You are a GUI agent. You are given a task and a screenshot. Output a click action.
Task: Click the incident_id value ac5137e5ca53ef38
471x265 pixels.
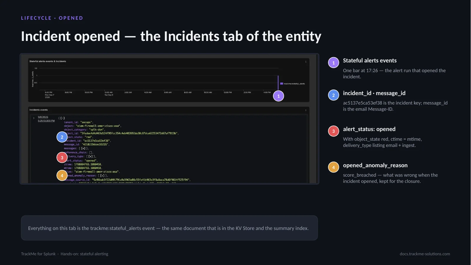tap(96, 141)
